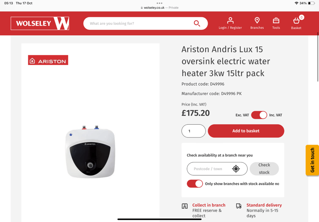Open the Ariston water heater product image
The image size is (319, 222).
point(90,152)
